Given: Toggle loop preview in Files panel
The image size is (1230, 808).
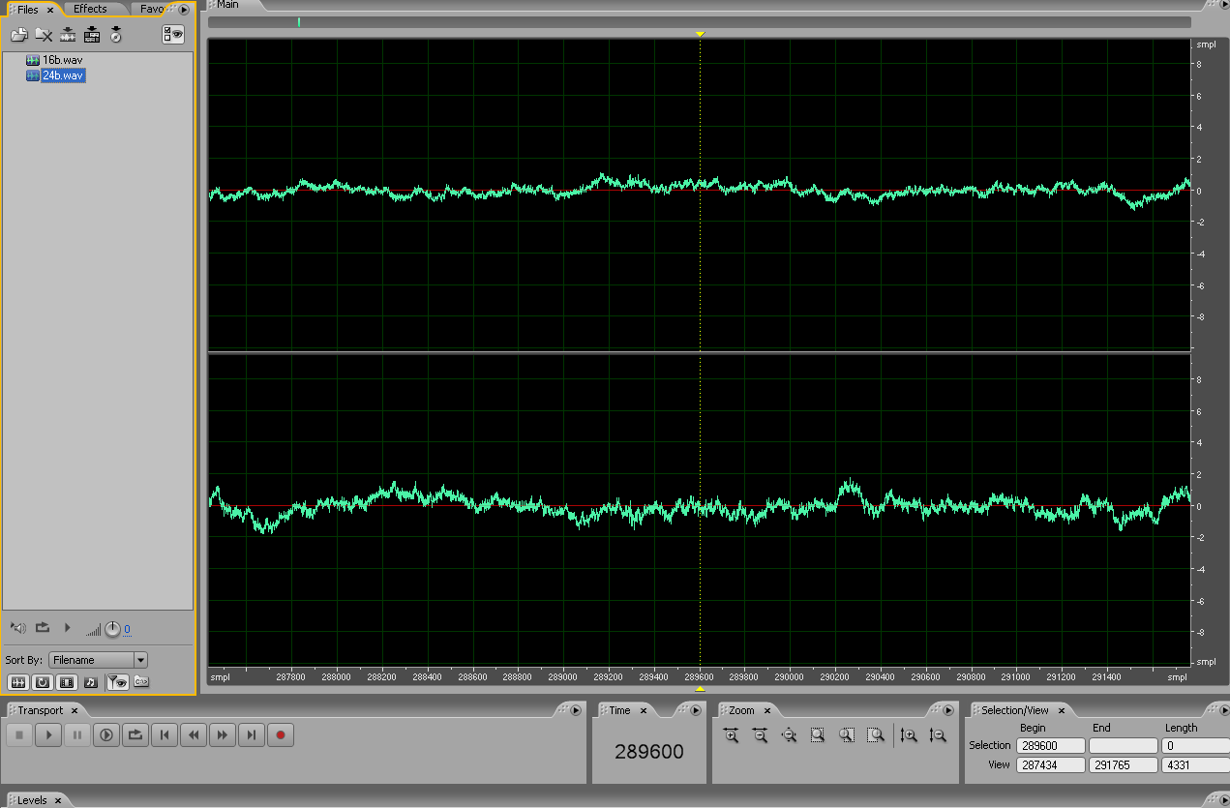Looking at the screenshot, I should tap(43, 628).
